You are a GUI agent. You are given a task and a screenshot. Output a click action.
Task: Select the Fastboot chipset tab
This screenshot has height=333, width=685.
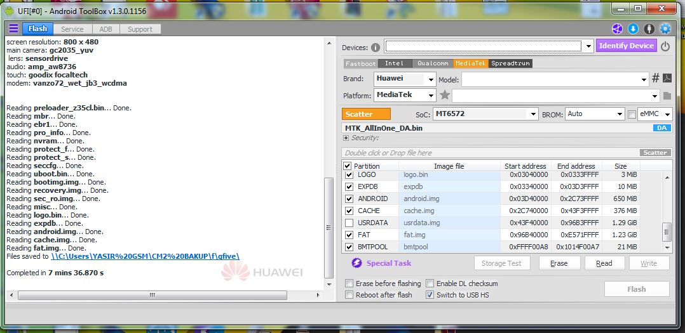360,63
